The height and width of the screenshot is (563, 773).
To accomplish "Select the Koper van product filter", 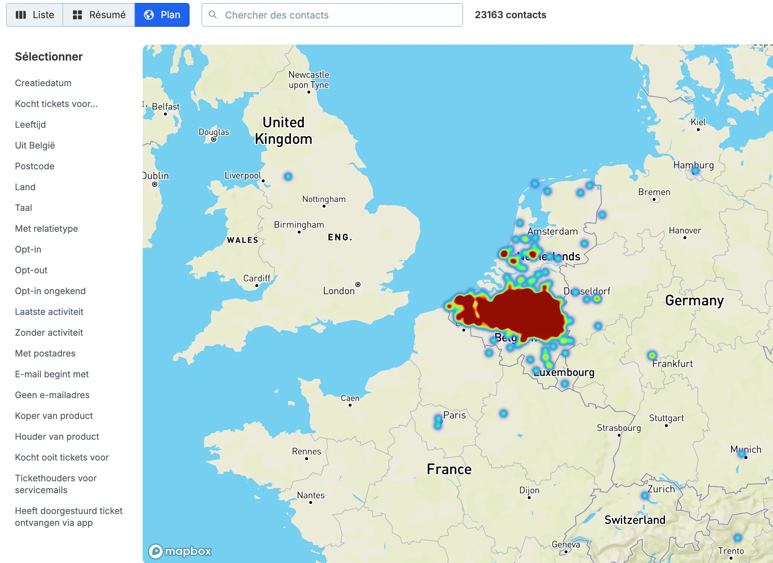I will pos(54,416).
